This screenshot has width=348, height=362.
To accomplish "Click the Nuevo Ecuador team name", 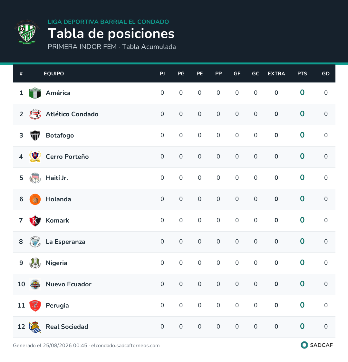I will [69, 284].
